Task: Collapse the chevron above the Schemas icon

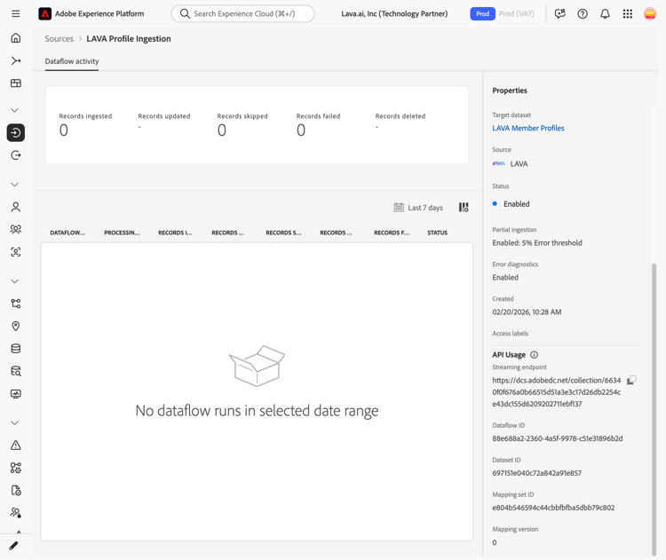Action: click(15, 281)
